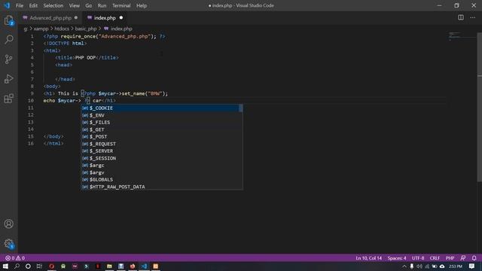Open the Go menu

(x=89, y=5)
